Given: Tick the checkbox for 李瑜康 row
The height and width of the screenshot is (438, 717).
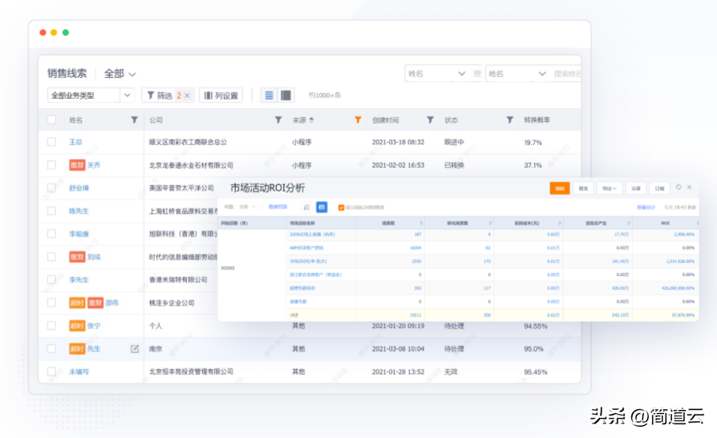Looking at the screenshot, I should coord(51,233).
